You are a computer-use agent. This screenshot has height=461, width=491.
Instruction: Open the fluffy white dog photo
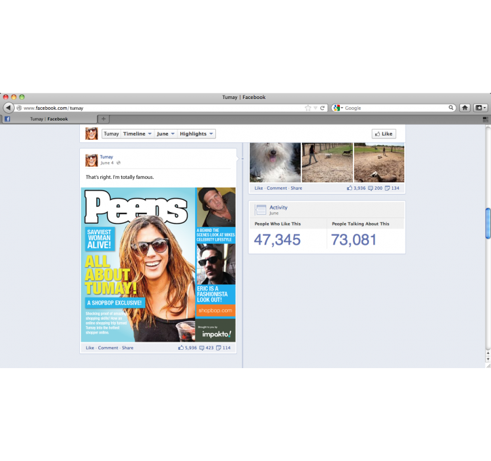[275, 162]
